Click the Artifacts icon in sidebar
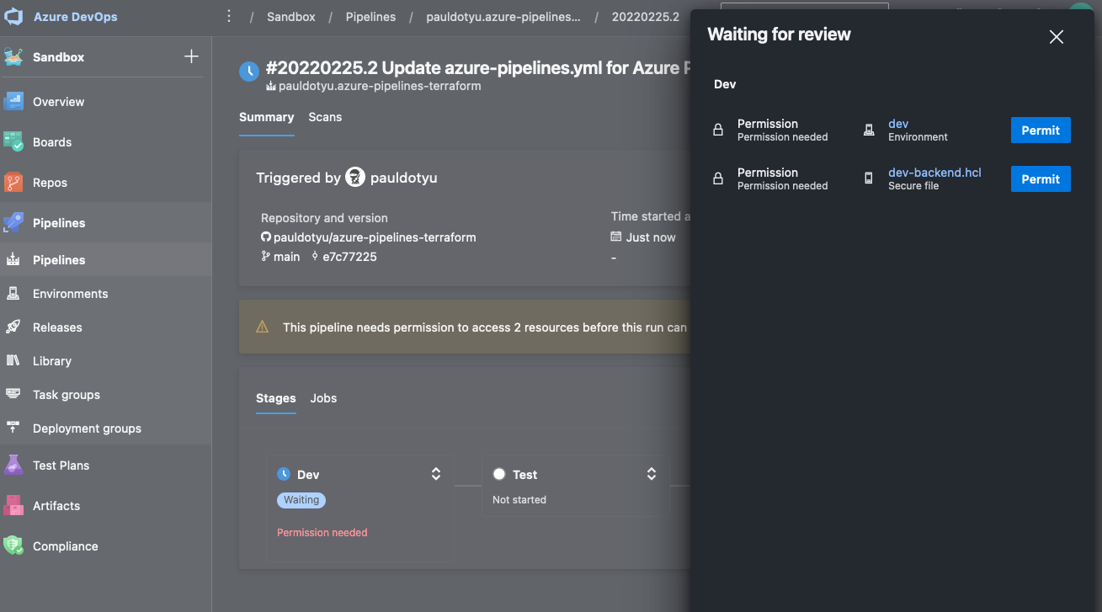 [13, 505]
